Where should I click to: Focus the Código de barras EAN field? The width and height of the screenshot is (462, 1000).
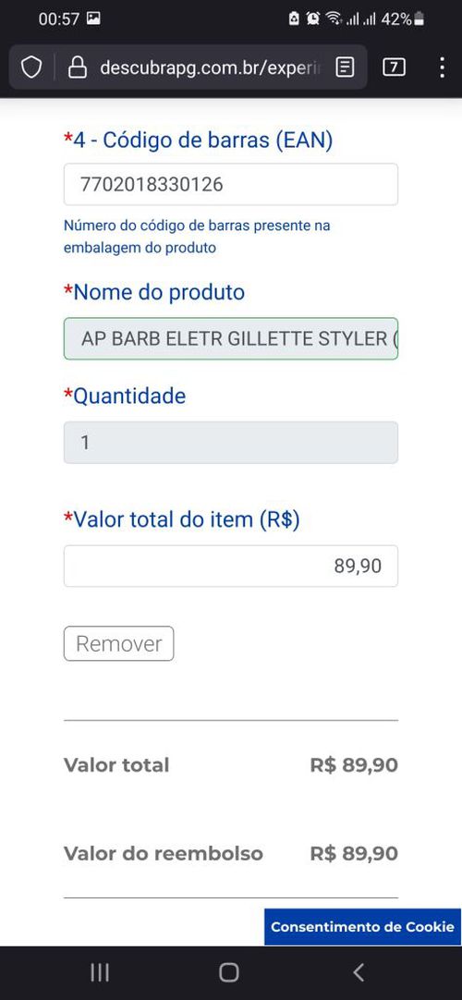(x=231, y=184)
